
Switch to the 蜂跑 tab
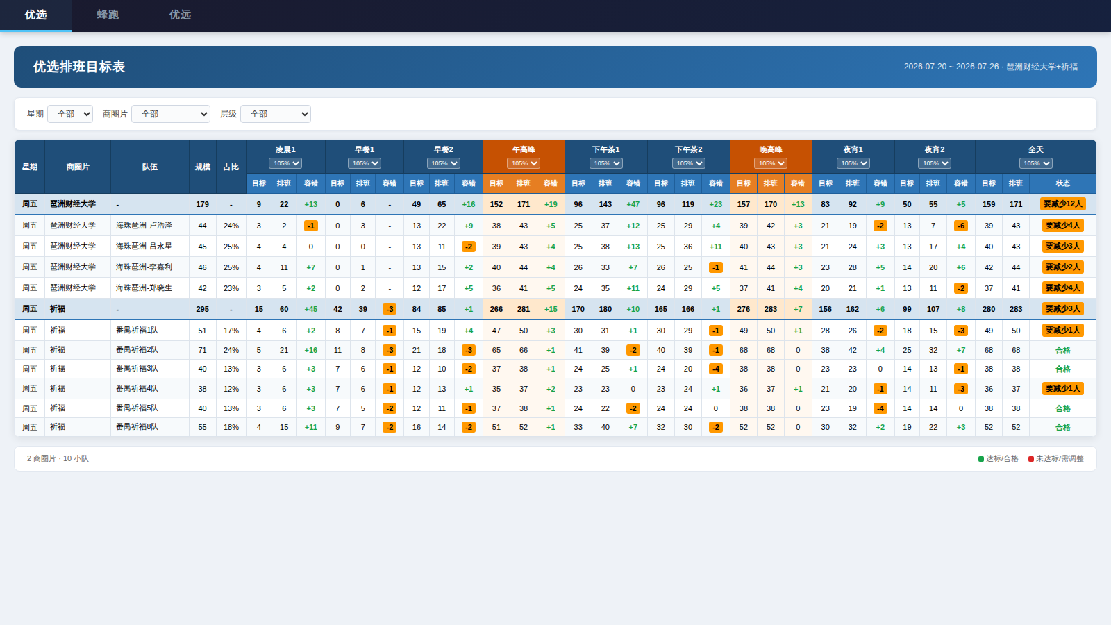(x=108, y=15)
